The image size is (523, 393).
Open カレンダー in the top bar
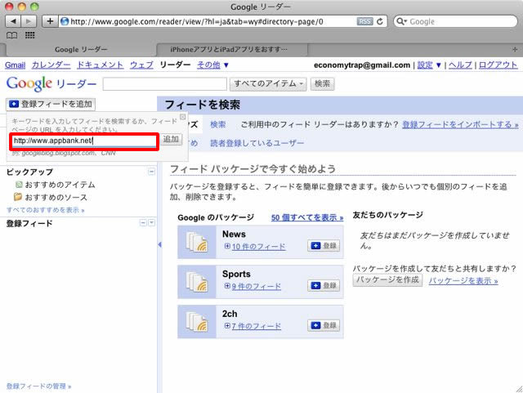51,65
